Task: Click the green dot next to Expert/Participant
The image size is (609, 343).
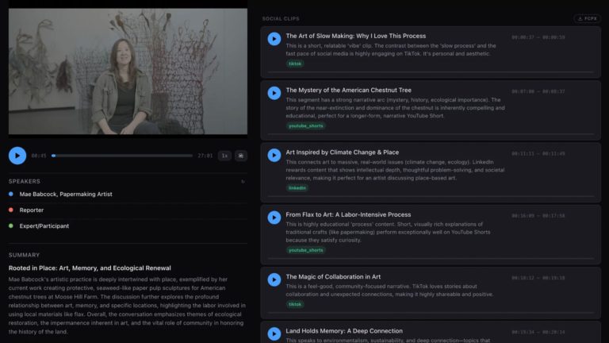Action: [x=11, y=226]
